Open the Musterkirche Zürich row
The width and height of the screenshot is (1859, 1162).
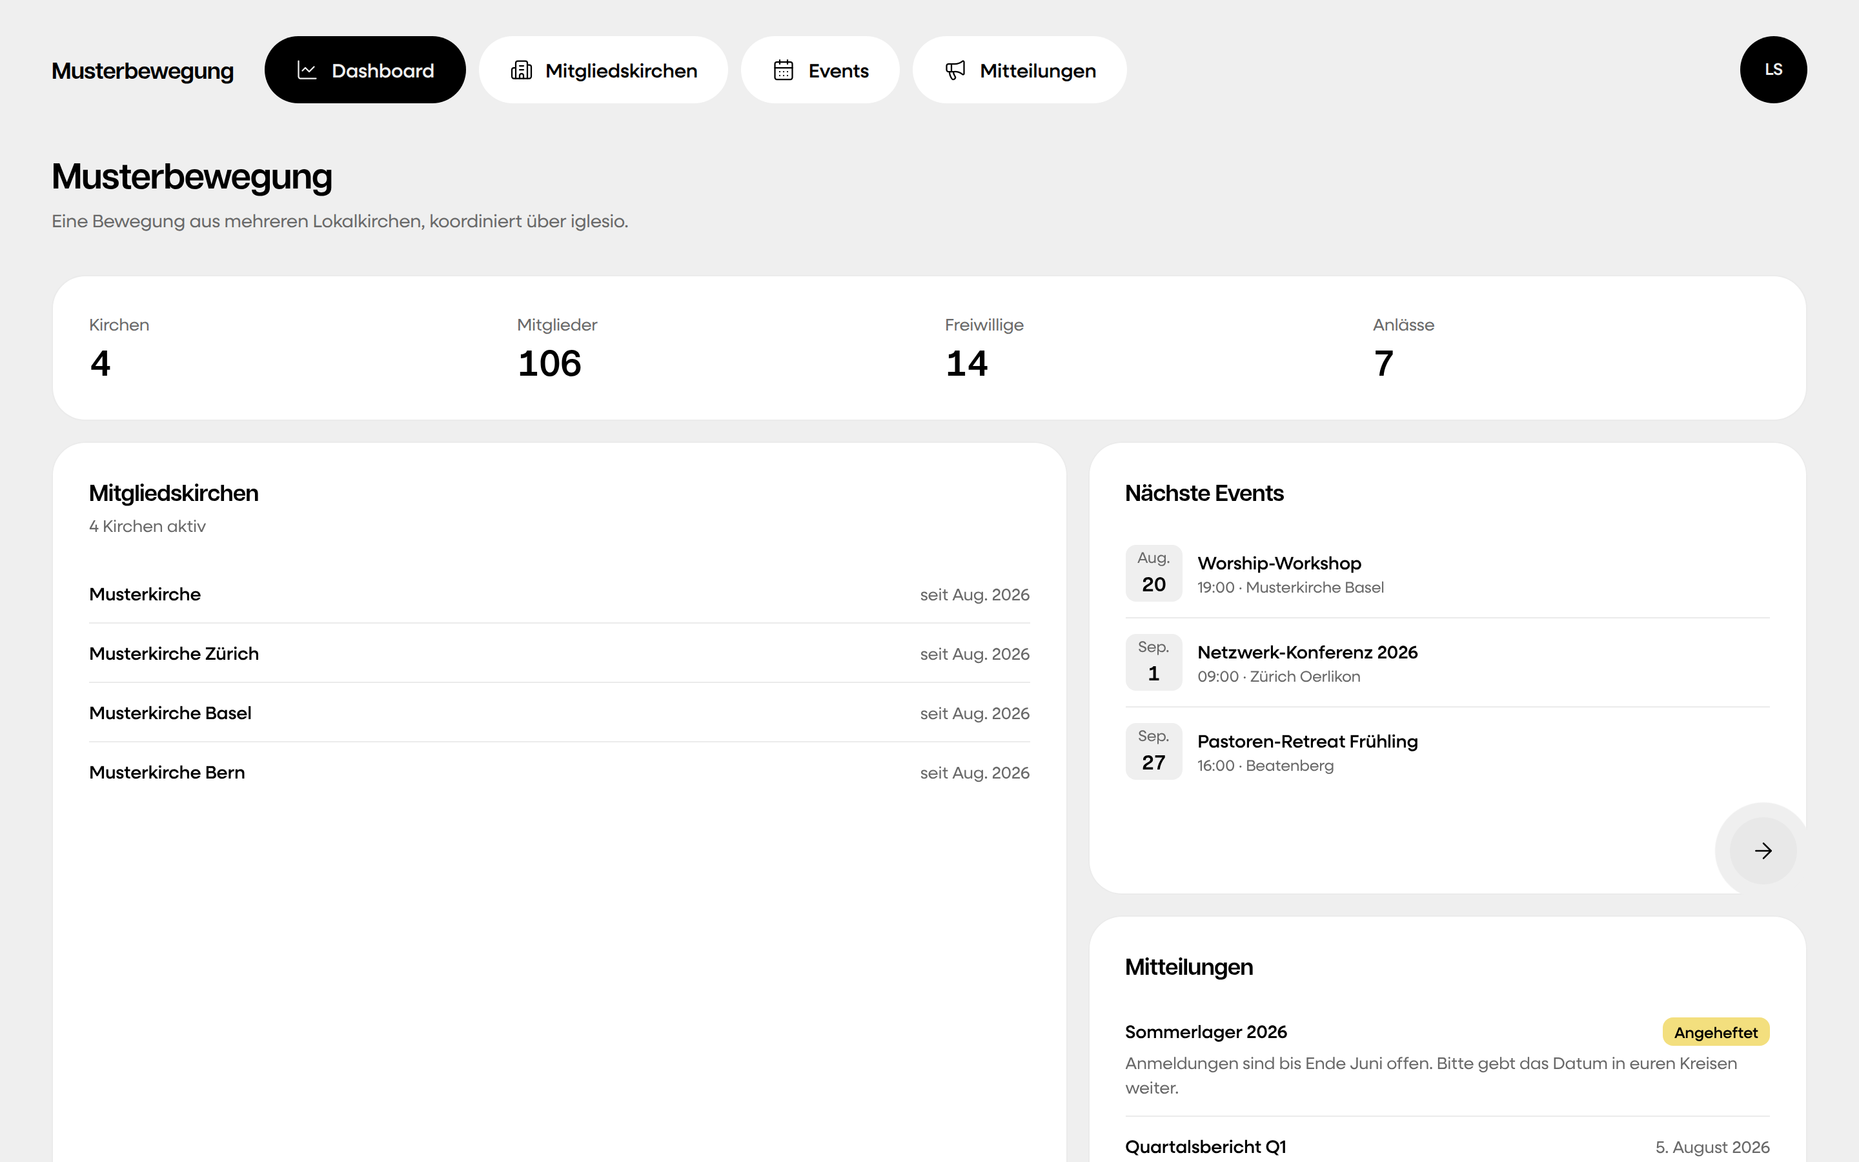tap(559, 653)
